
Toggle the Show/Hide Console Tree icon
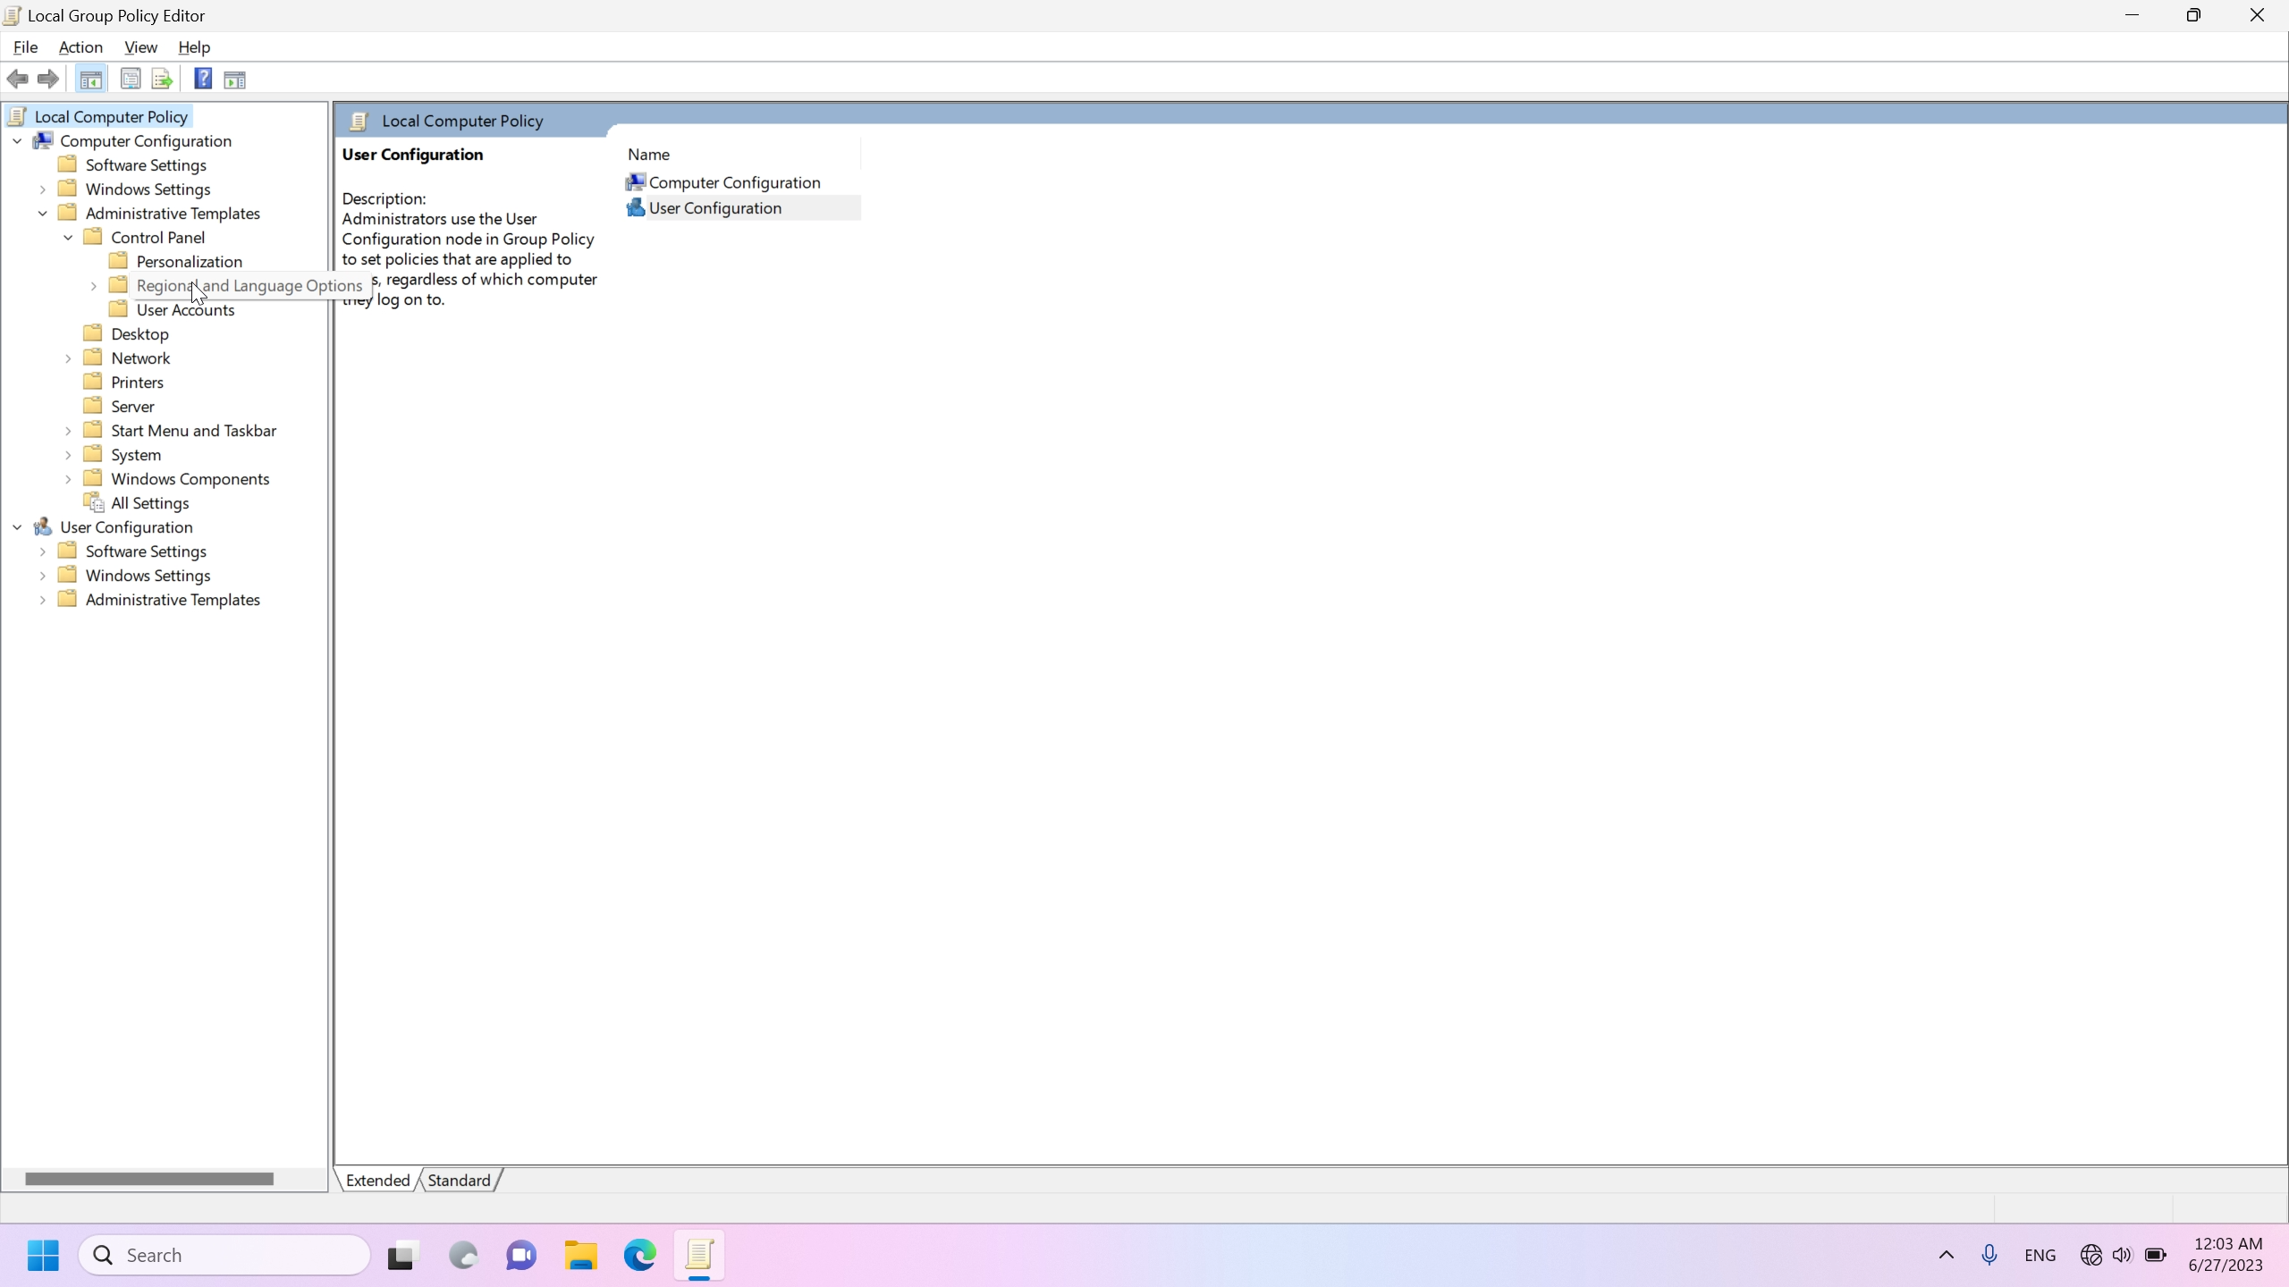pos(90,80)
